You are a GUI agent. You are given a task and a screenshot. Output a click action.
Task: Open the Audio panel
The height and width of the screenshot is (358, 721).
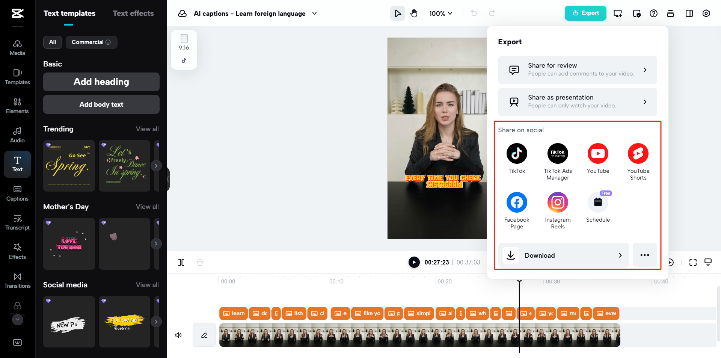(x=17, y=134)
